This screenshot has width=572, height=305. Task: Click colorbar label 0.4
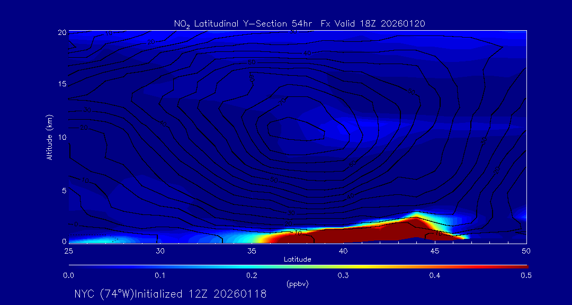(435, 275)
